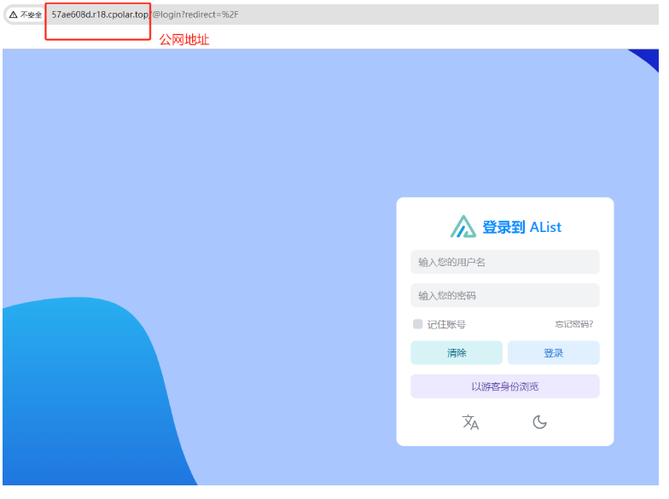Click the insecure warning triangle icon
Viewport: 669px width, 499px height.
coord(13,15)
